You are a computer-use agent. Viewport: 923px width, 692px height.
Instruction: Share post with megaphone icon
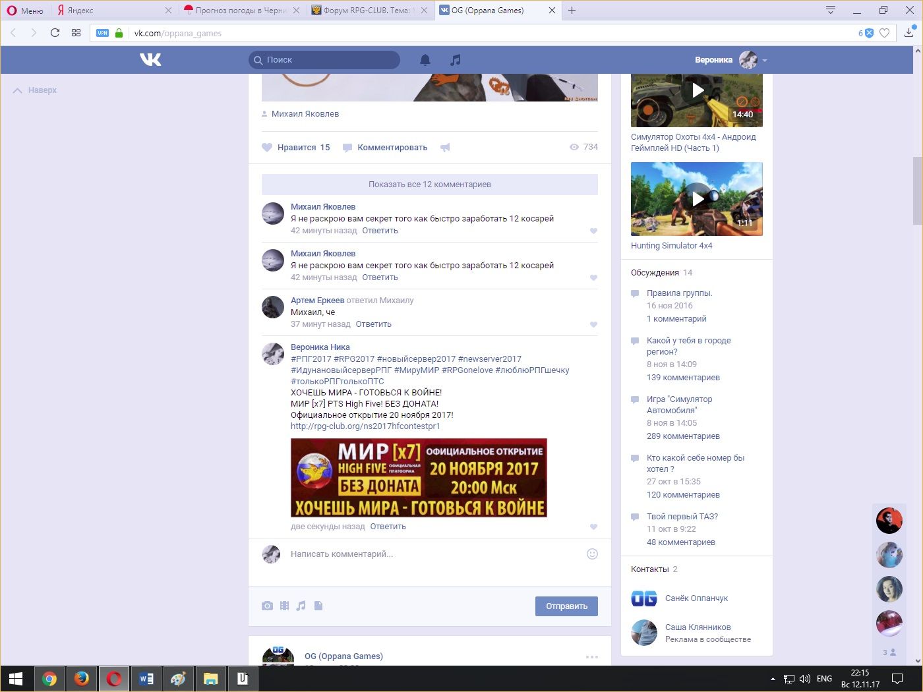(445, 148)
